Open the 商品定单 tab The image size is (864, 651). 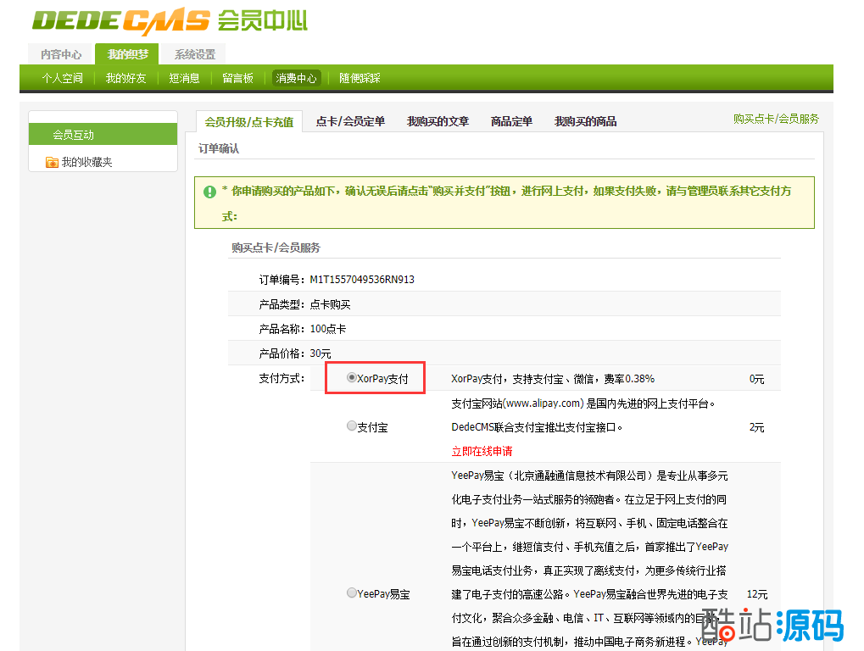(x=511, y=121)
